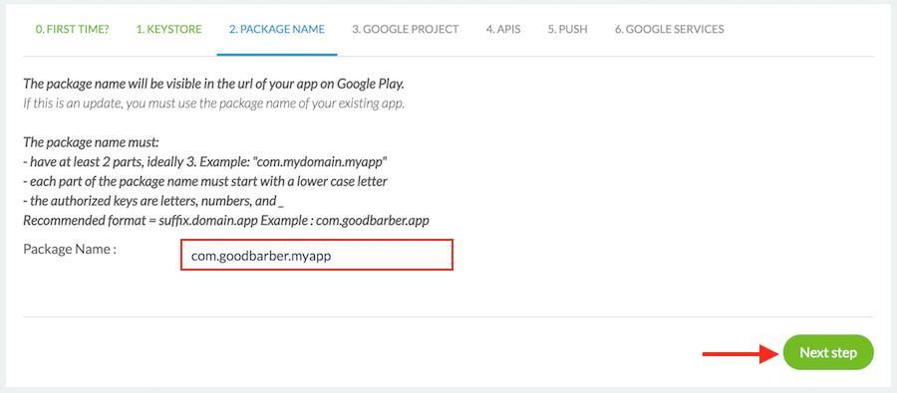Go to the 3. GOOGLE PROJECT tab

[x=405, y=29]
